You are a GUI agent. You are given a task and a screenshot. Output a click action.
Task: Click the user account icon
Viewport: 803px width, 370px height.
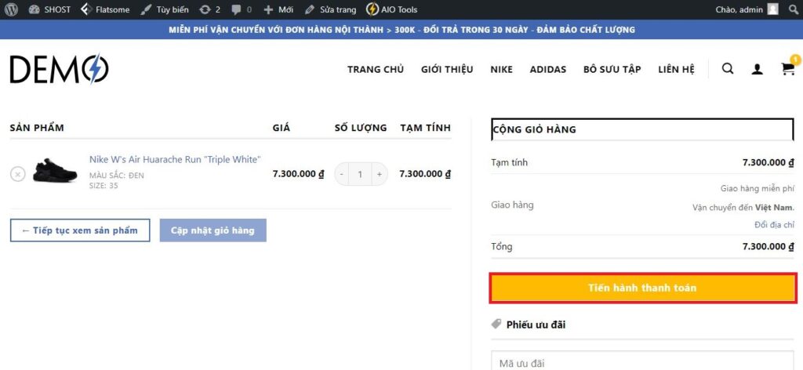click(757, 69)
